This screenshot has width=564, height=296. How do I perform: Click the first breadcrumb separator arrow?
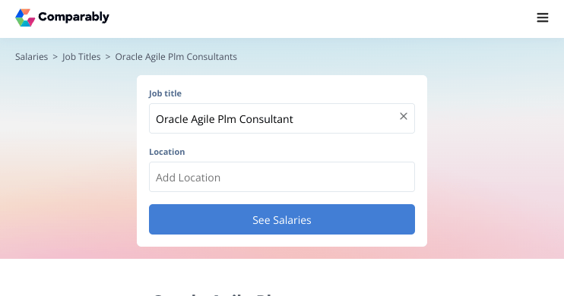55,57
